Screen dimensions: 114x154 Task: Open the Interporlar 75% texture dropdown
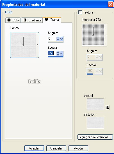click(106, 35)
